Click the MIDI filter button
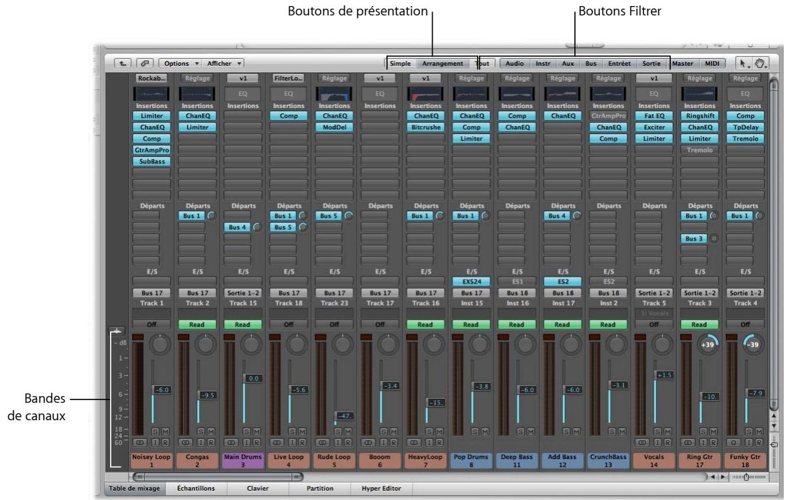 point(712,64)
